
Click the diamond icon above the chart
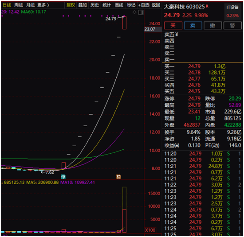tap(134, 12)
